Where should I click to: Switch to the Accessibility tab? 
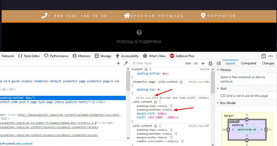(x=127, y=56)
